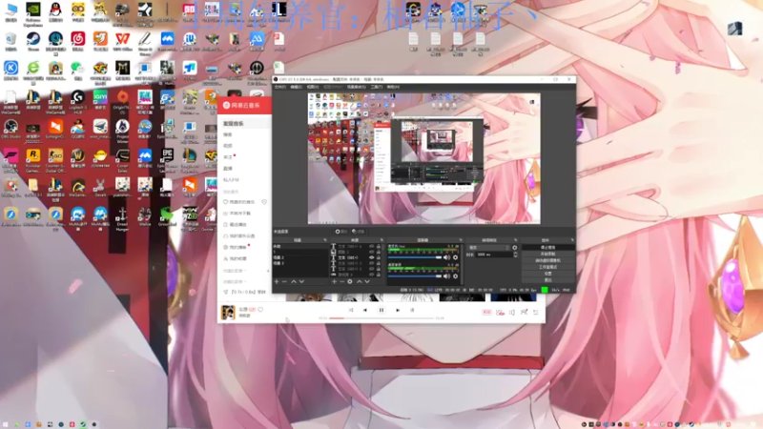Toggle visibility eye of fifth source row
Image resolution: width=763 pixels, height=429 pixels.
(372, 269)
